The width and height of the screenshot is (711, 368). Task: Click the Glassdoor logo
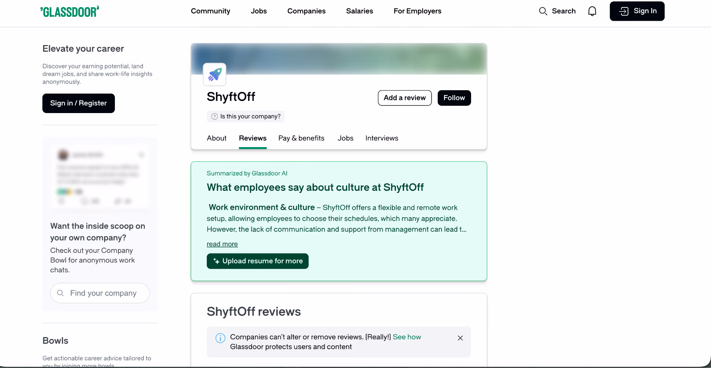tap(70, 11)
